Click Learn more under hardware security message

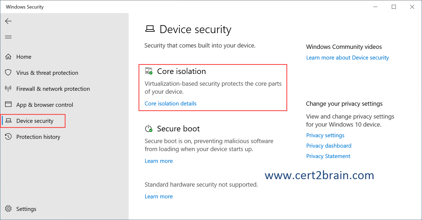click(159, 197)
